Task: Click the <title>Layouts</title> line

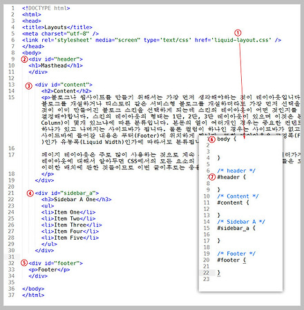Action: 57,28
